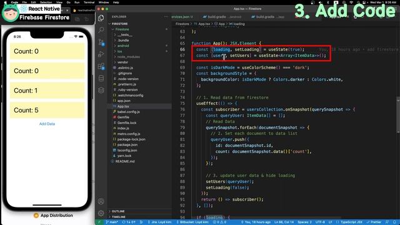This screenshot has height=225, width=400.
Task: Click the notifications bell in status bar
Action: (x=395, y=222)
